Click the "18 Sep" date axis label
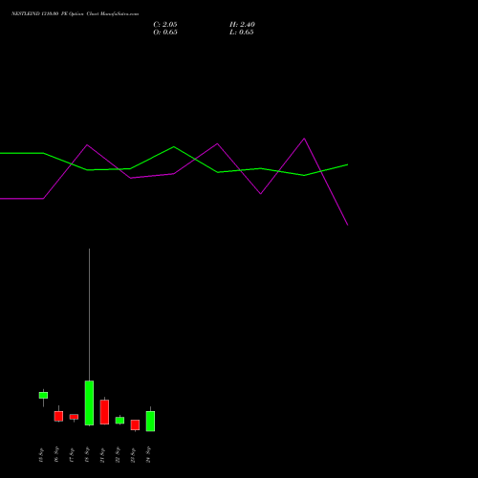Viewport: 478px width, 478px height. (x=87, y=455)
